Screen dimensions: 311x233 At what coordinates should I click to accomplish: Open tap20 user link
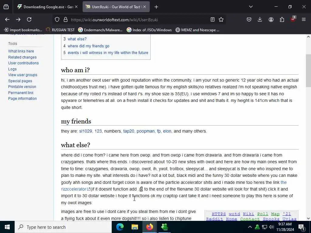[x=128, y=131]
